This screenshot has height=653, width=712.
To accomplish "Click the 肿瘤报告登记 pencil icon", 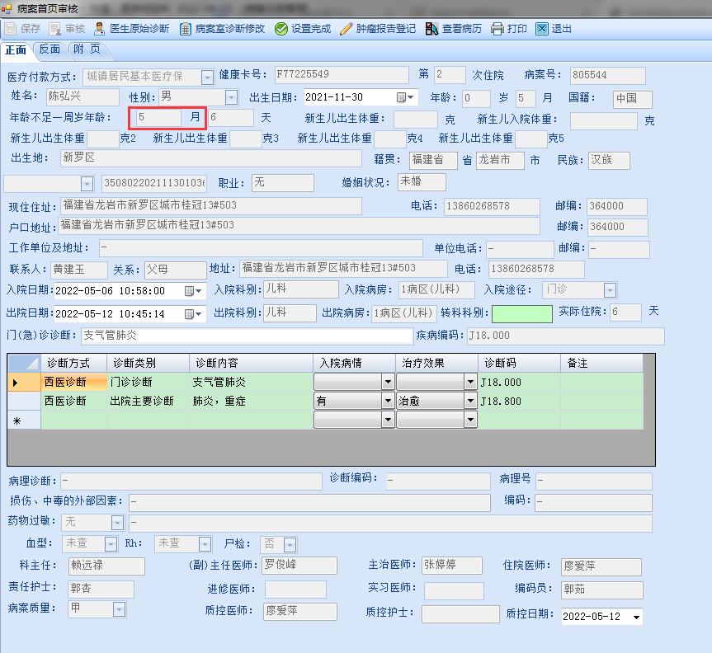I will [346, 29].
